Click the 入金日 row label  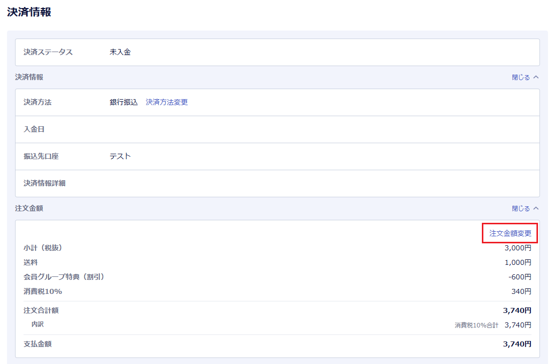tap(34, 129)
